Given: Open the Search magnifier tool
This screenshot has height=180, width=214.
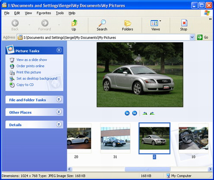Looking at the screenshot, I should point(102,25).
